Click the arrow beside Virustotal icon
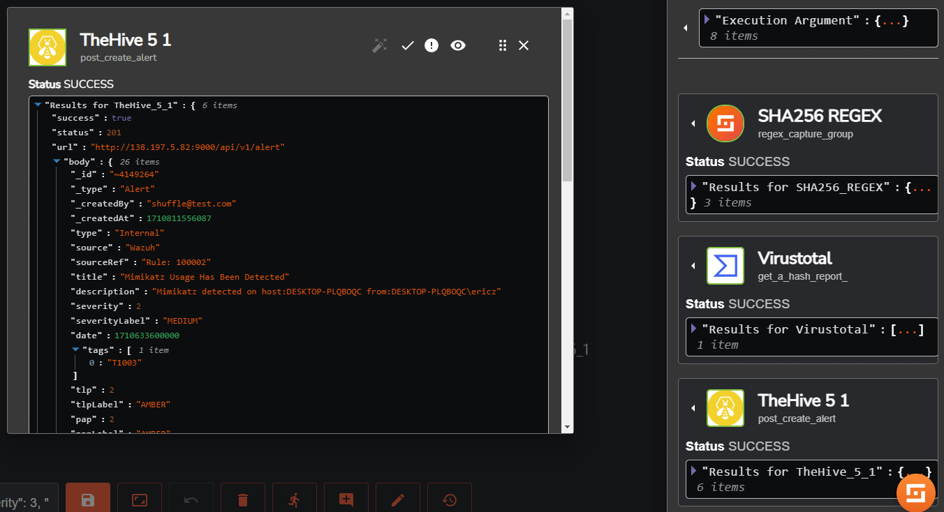The width and height of the screenshot is (944, 512). point(693,266)
